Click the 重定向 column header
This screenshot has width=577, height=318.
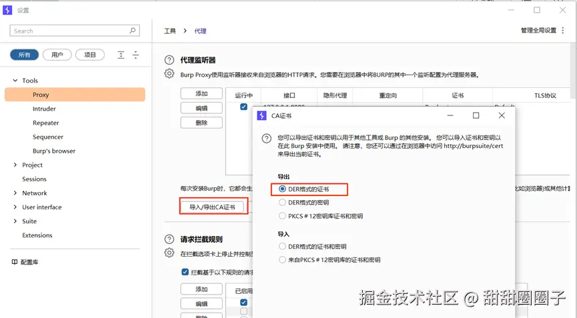click(x=388, y=95)
